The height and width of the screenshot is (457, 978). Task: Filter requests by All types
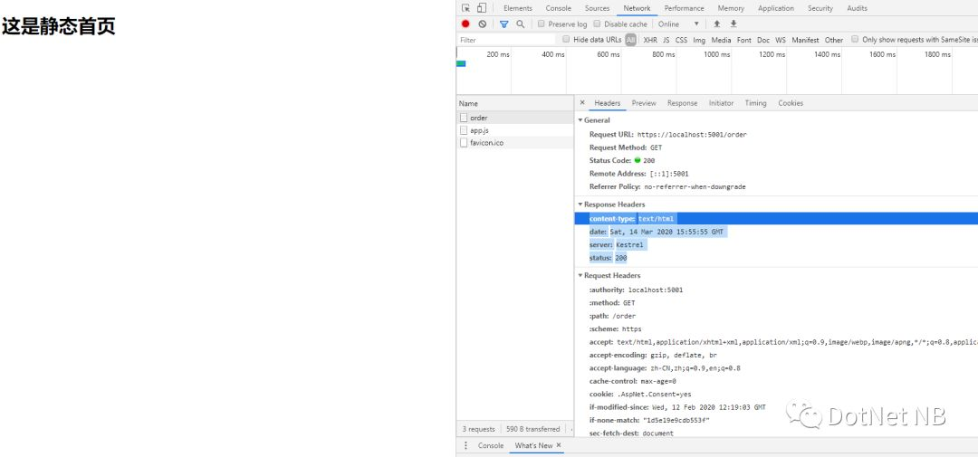coord(630,39)
